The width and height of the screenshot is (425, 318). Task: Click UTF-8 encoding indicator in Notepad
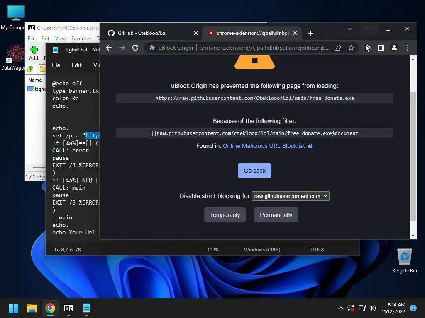tap(317, 250)
